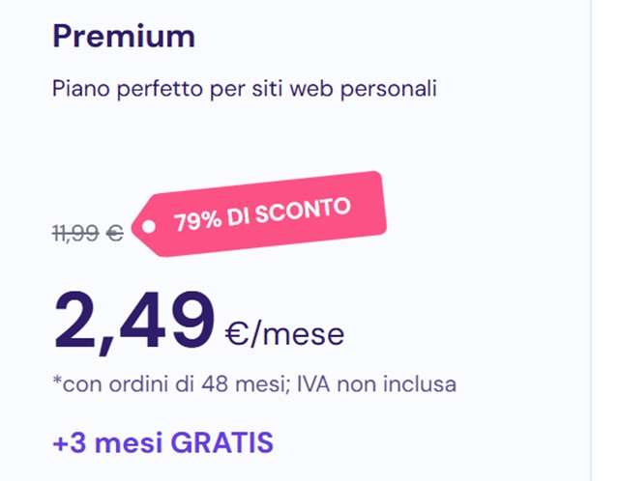The image size is (619, 481).
Task: Click the asterisk before the footnote
Action: [x=57, y=382]
